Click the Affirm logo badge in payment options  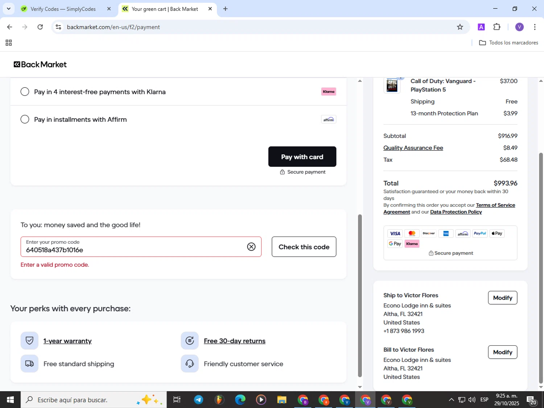point(329,119)
